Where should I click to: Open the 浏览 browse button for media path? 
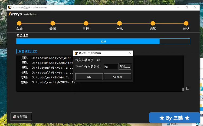125,67
